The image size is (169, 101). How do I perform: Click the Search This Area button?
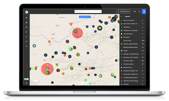coord(85,17)
